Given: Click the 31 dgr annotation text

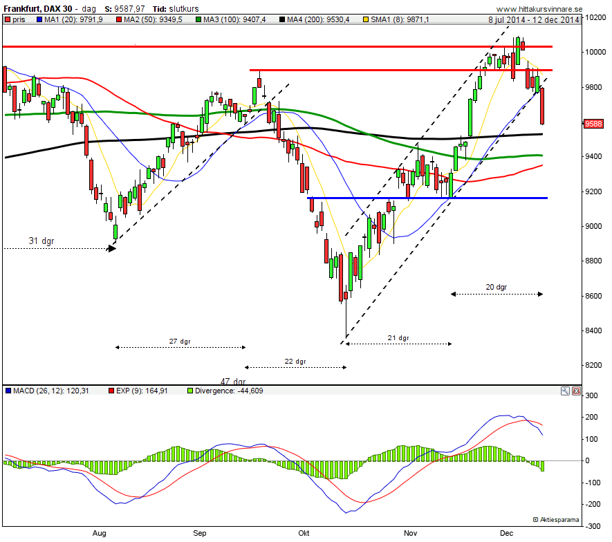Looking at the screenshot, I should coord(41,241).
